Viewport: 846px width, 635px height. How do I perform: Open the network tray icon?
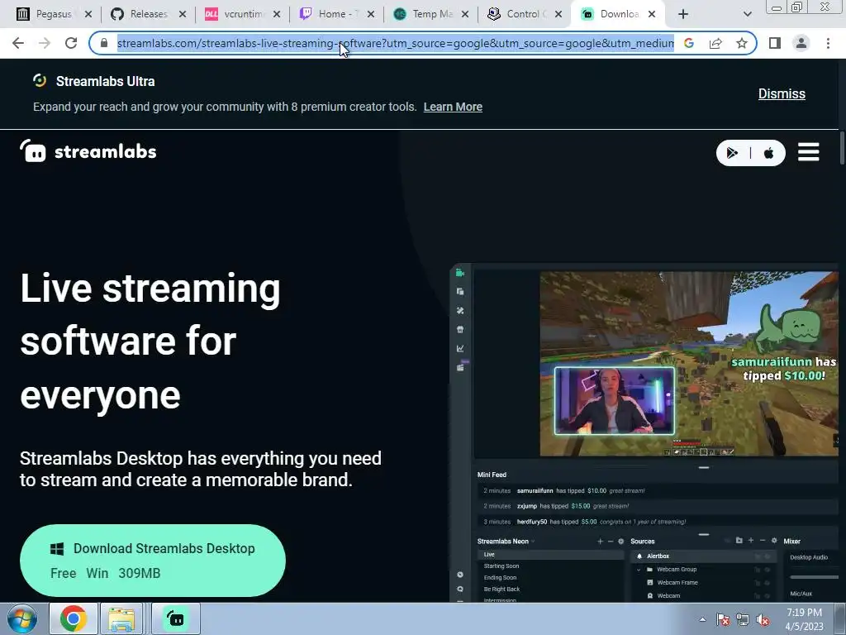[x=743, y=619]
